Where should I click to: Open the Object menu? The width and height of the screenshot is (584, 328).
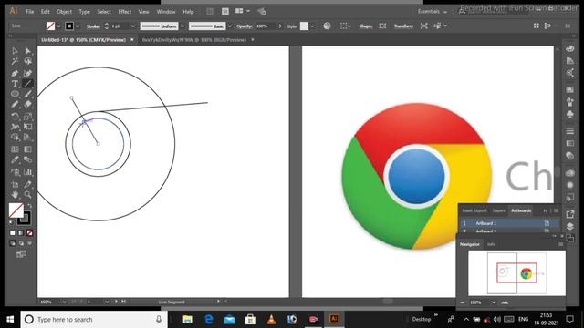tap(64, 12)
